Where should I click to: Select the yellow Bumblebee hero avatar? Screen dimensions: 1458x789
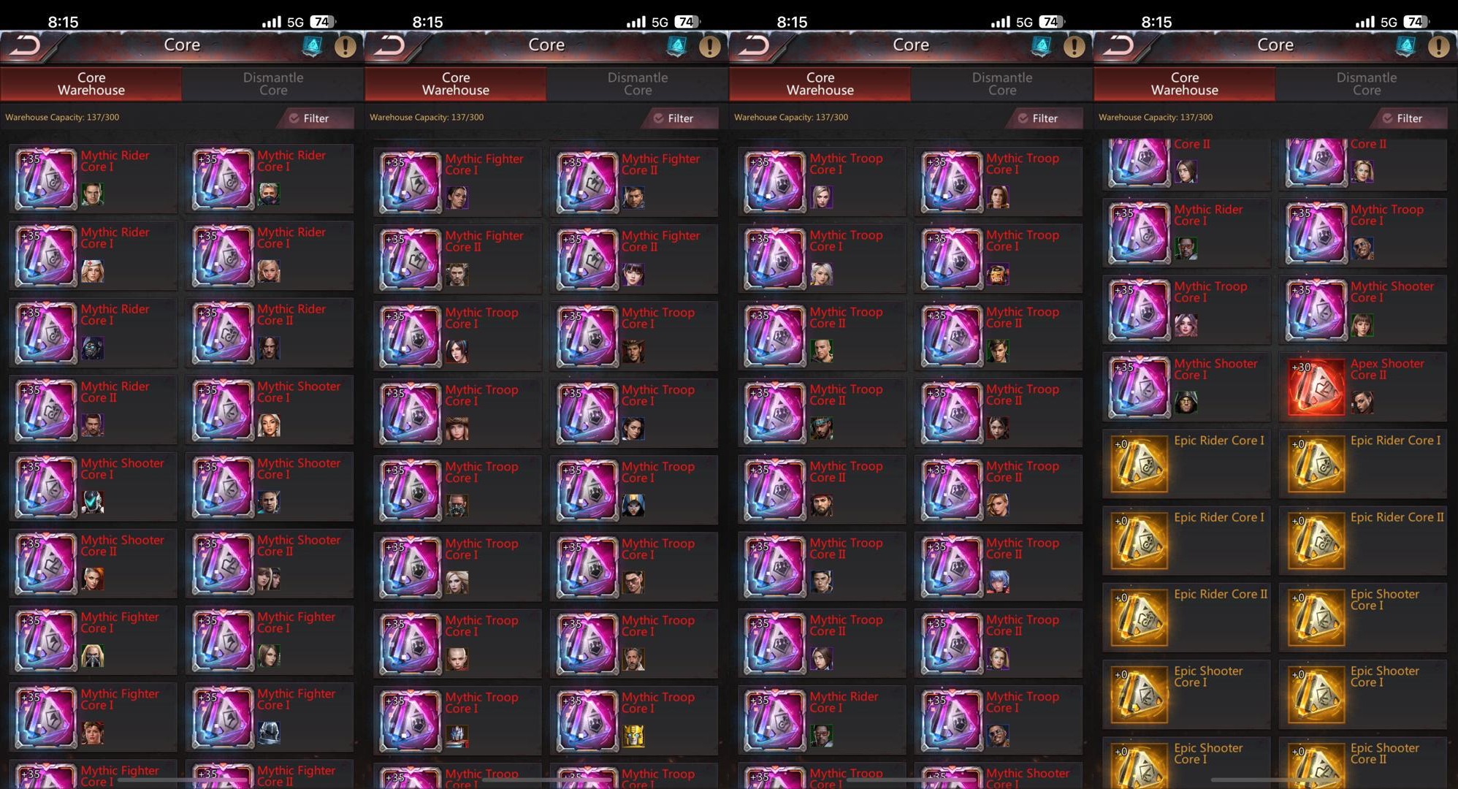(633, 736)
